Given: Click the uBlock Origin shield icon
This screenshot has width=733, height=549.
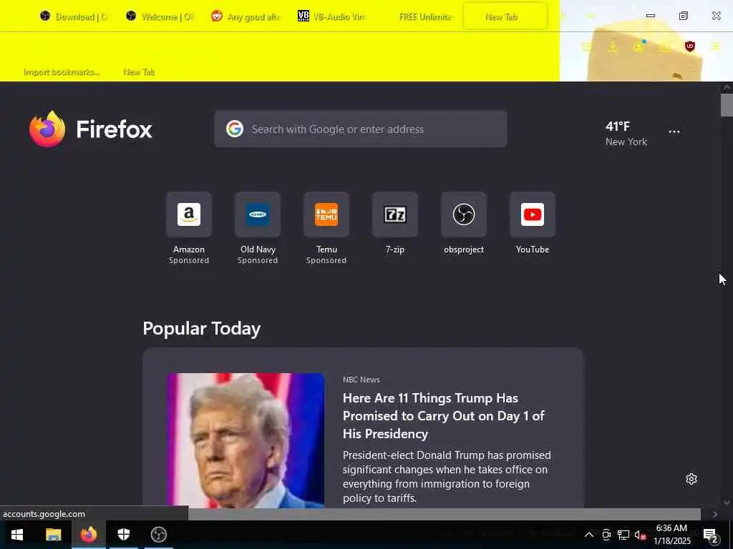Looking at the screenshot, I should 689,46.
